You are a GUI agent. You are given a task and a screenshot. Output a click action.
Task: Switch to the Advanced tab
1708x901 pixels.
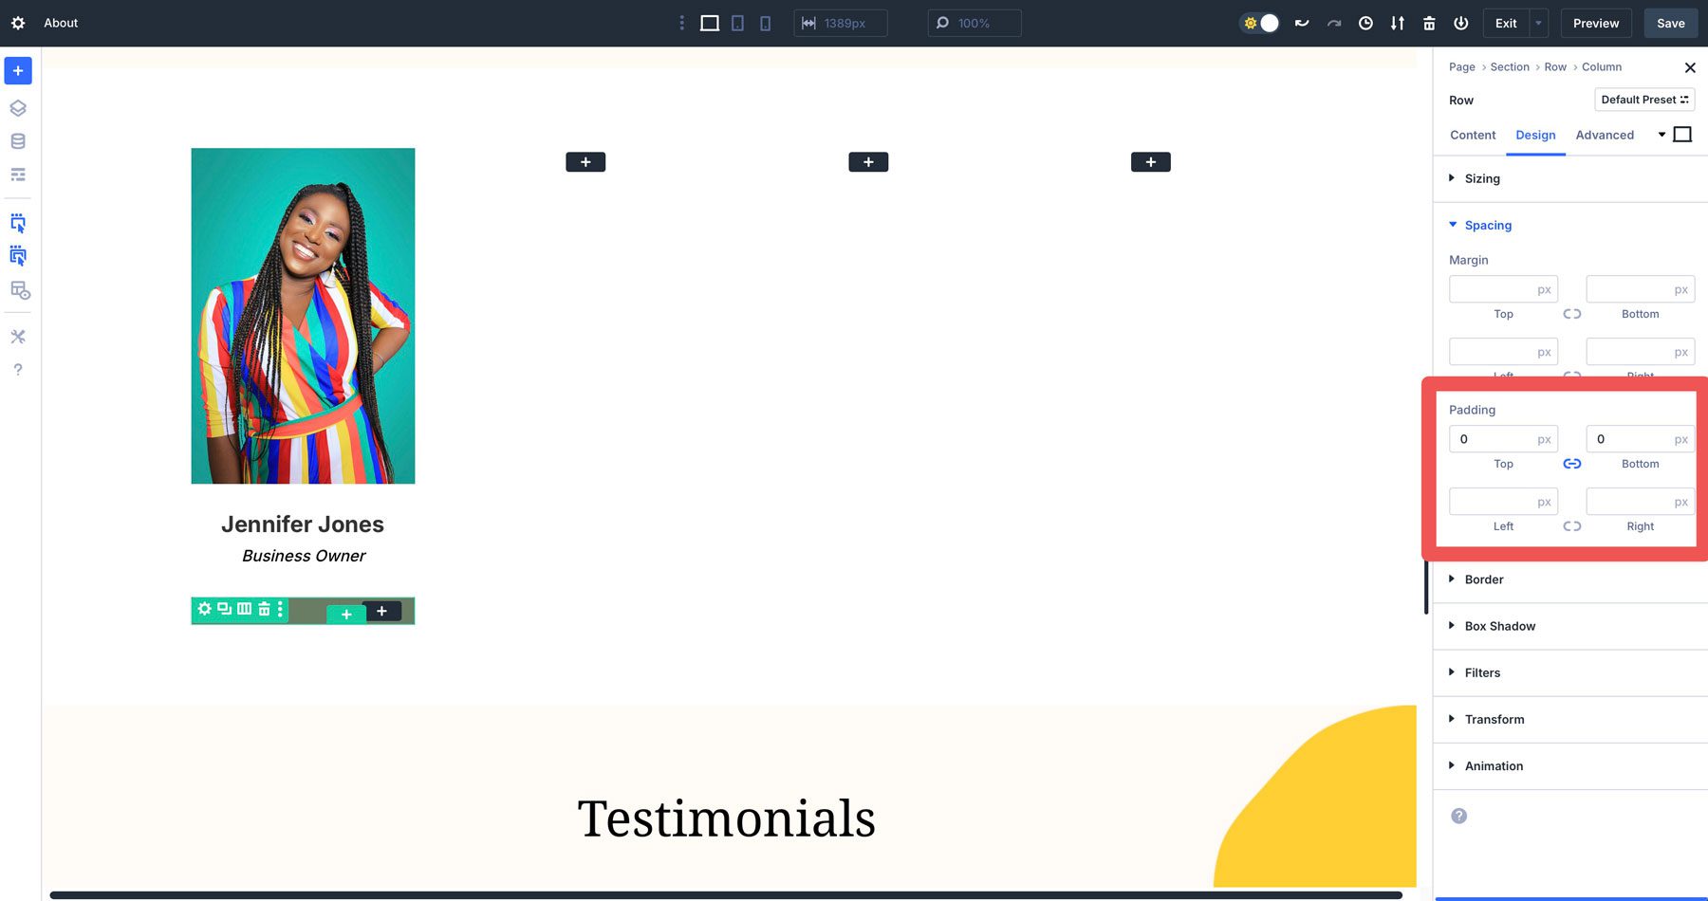pos(1605,135)
